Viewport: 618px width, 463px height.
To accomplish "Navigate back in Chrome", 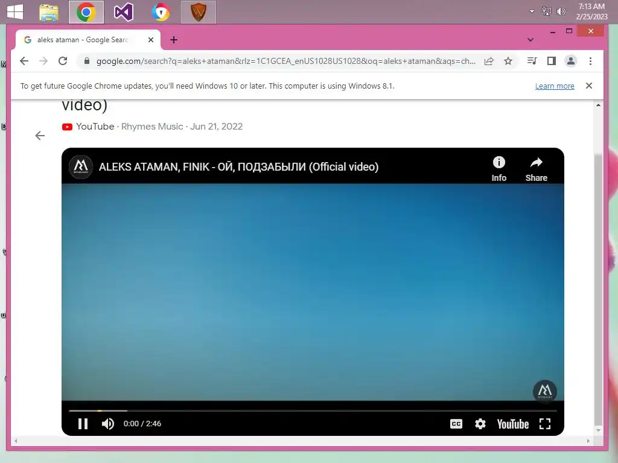I will [x=24, y=61].
